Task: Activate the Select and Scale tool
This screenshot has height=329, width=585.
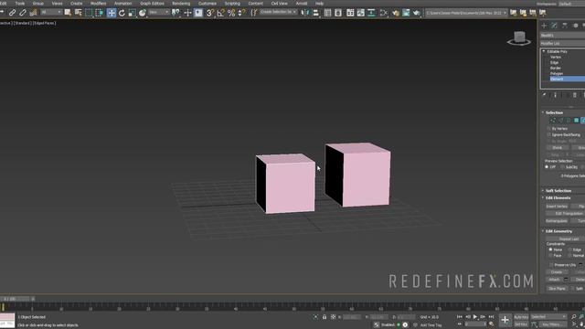Action: 132,13
